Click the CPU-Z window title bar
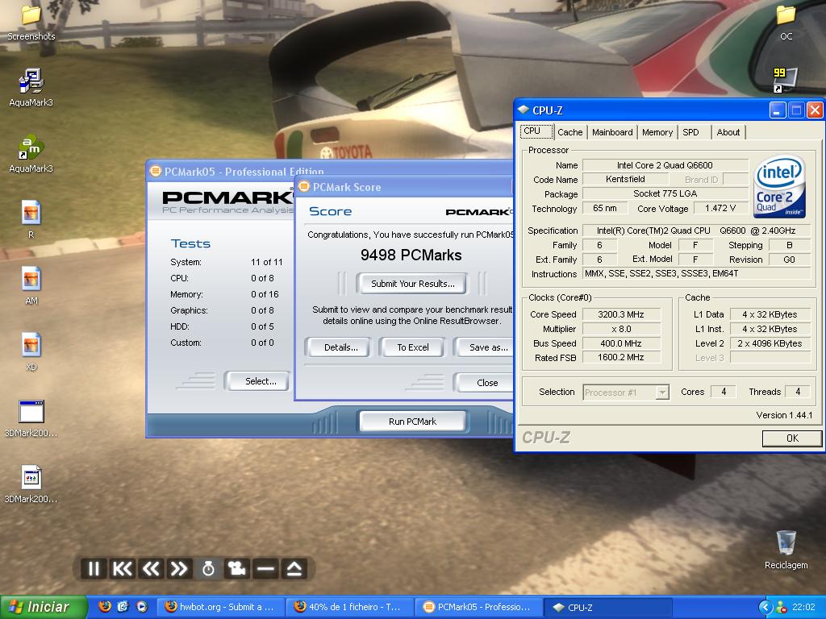The height and width of the screenshot is (619, 826). pyautogui.click(x=643, y=110)
